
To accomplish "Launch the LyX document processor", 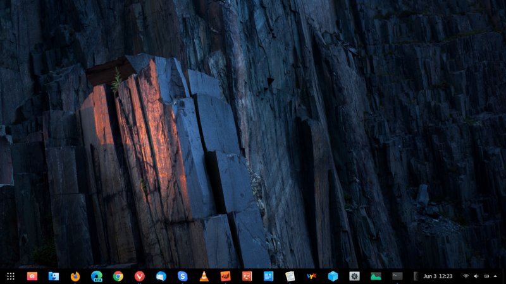I will pyautogui.click(x=311, y=276).
